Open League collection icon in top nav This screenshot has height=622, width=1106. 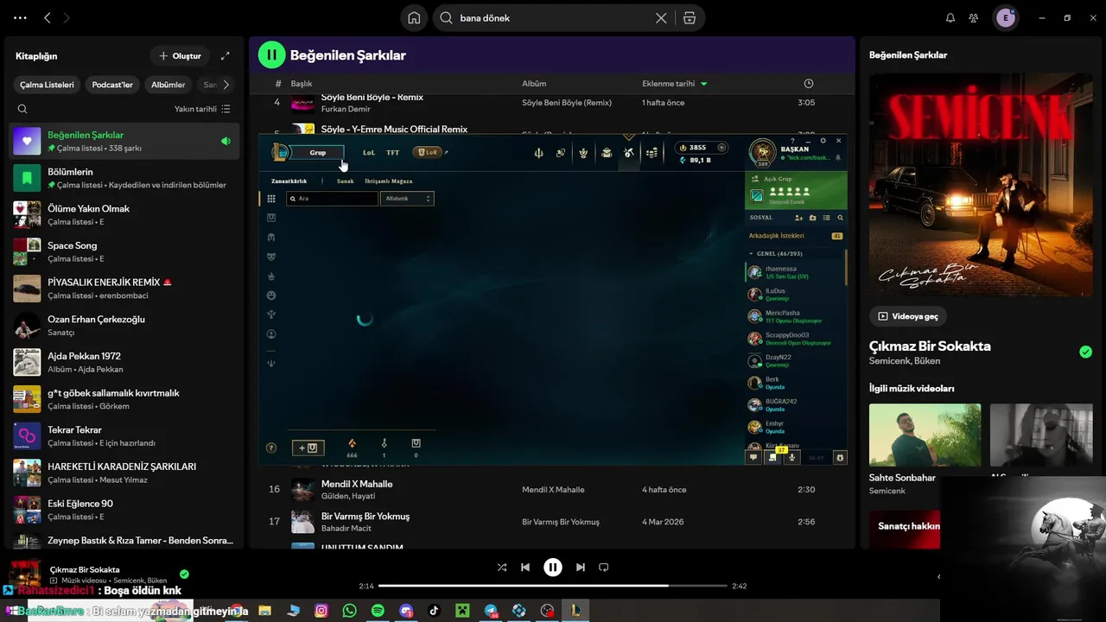(x=607, y=153)
